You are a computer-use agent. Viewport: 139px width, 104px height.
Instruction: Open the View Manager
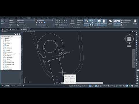(21, 25)
